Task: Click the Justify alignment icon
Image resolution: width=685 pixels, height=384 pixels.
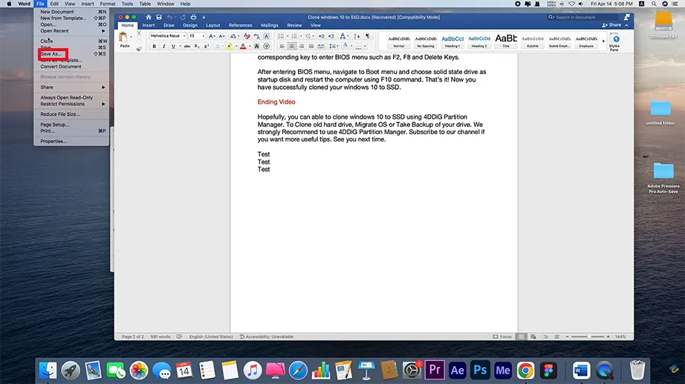Action: pos(311,46)
